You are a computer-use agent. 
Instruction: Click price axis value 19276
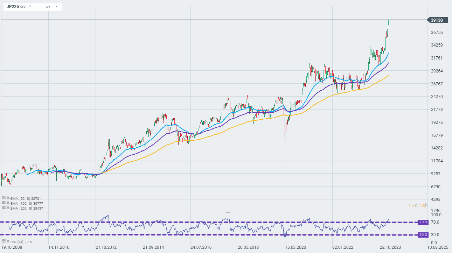coord(436,122)
